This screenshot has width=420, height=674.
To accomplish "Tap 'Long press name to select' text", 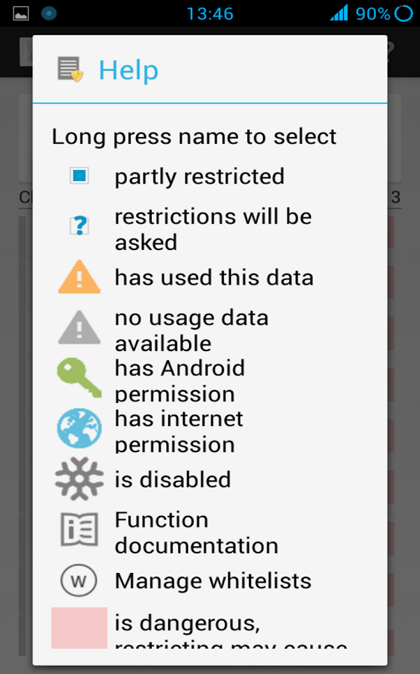I will pos(194,137).
